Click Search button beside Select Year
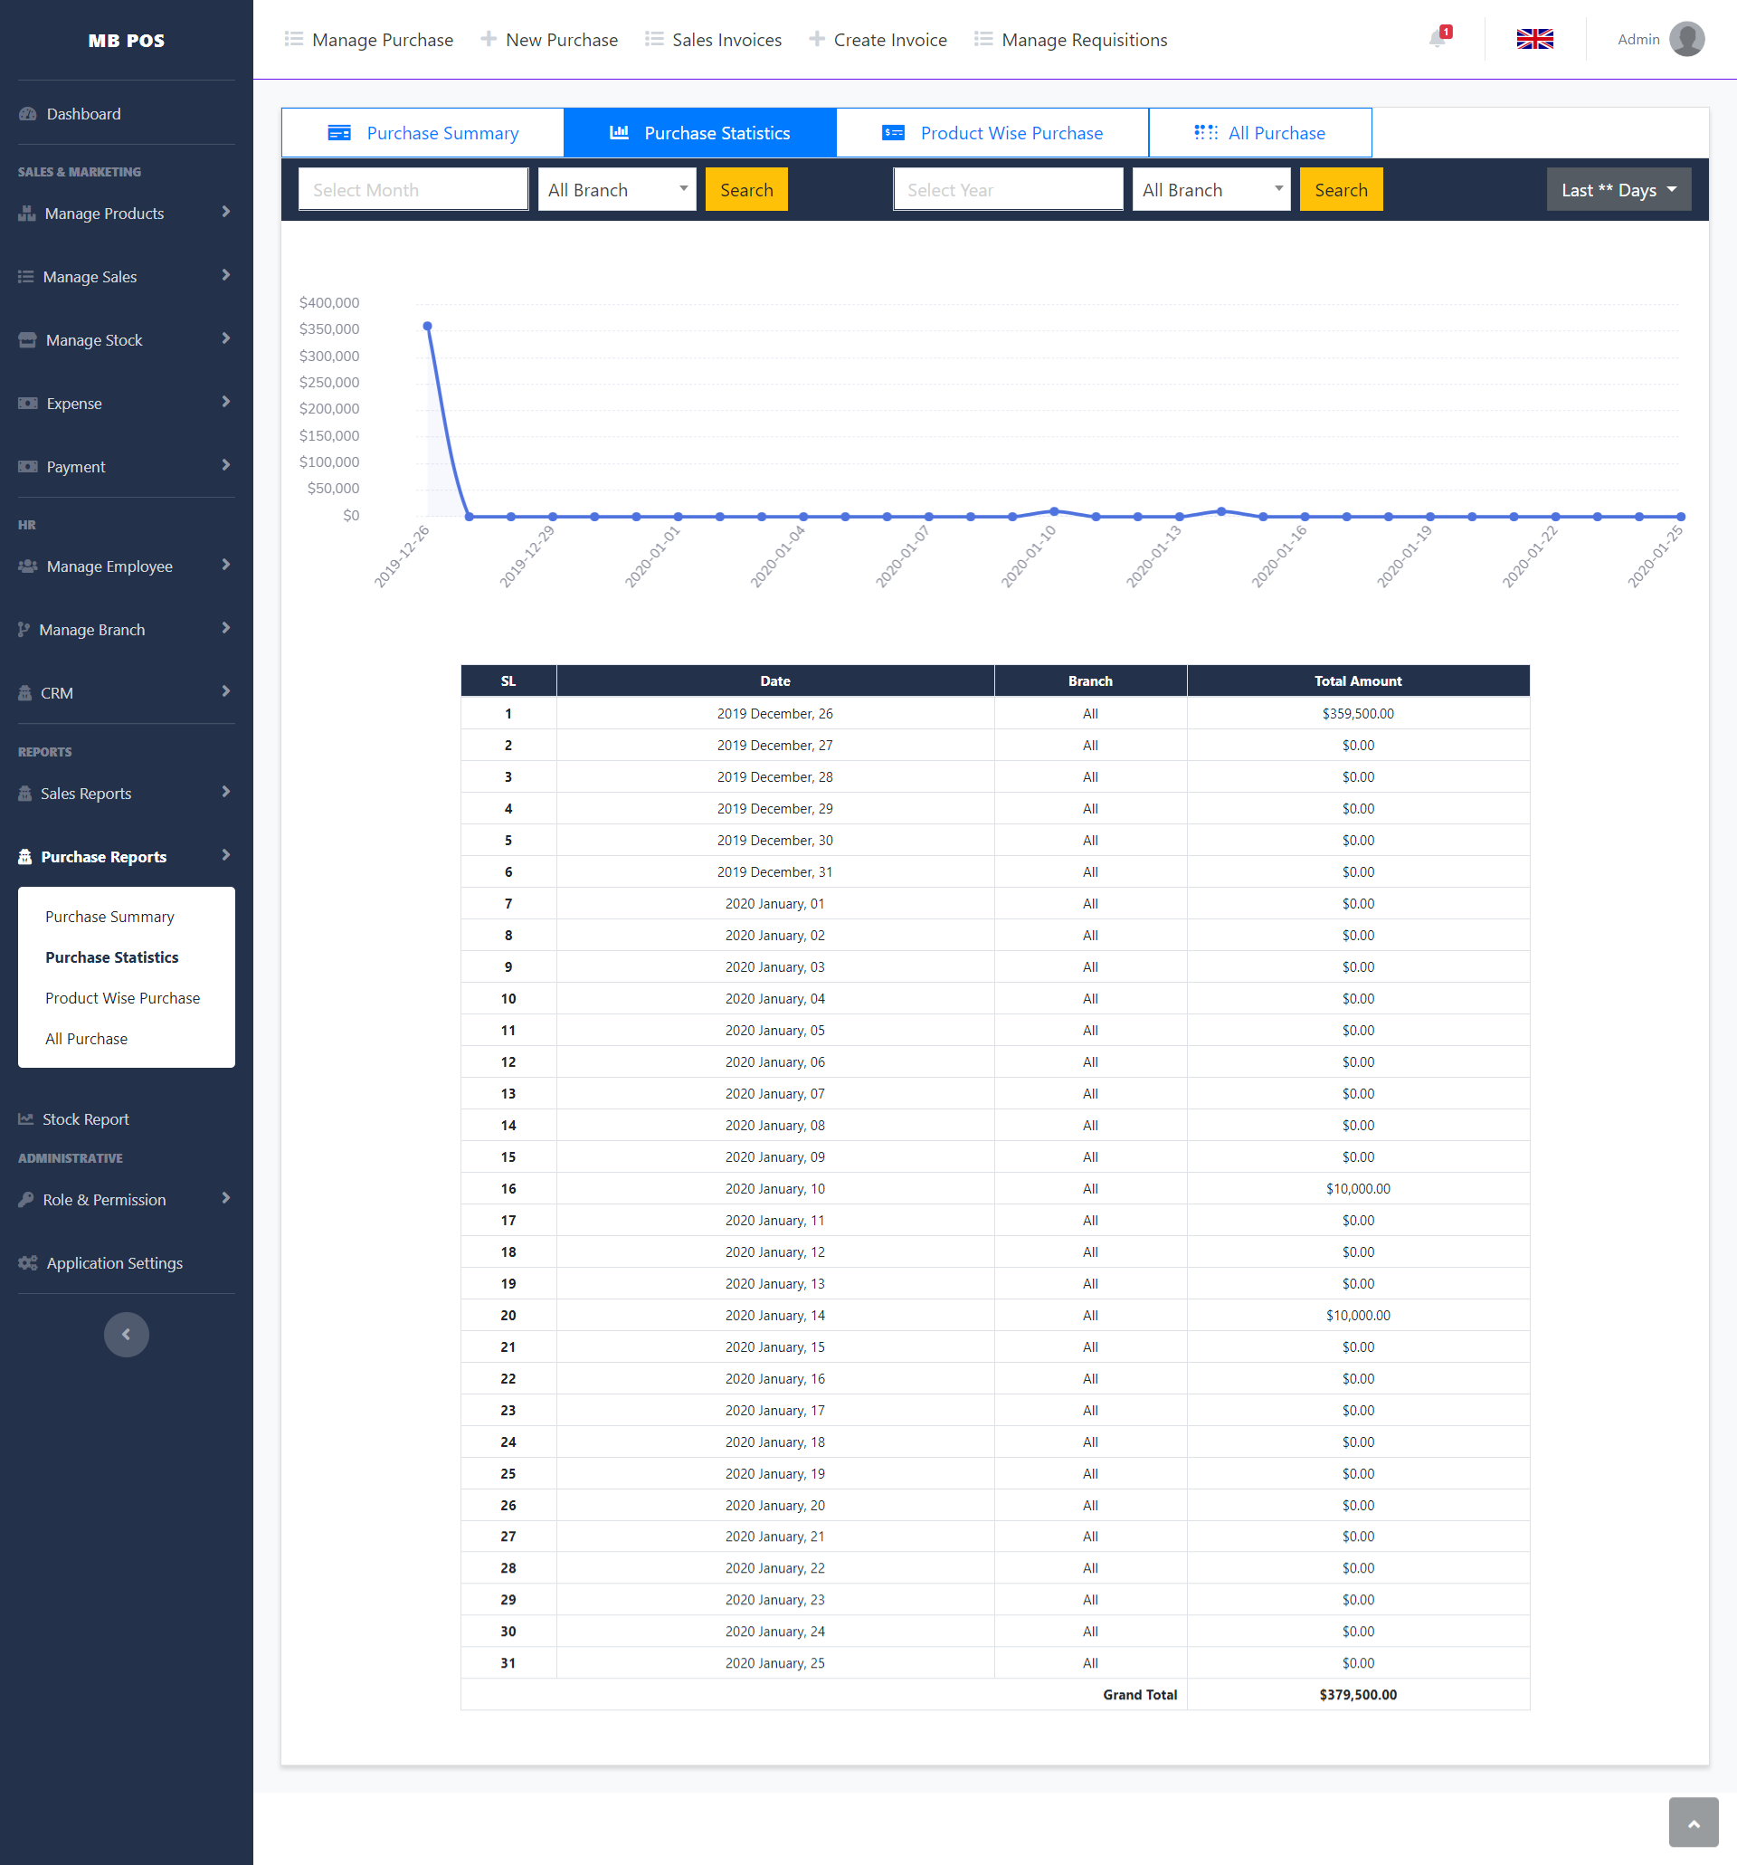Screen dimensions: 1737x1865 click(1340, 189)
